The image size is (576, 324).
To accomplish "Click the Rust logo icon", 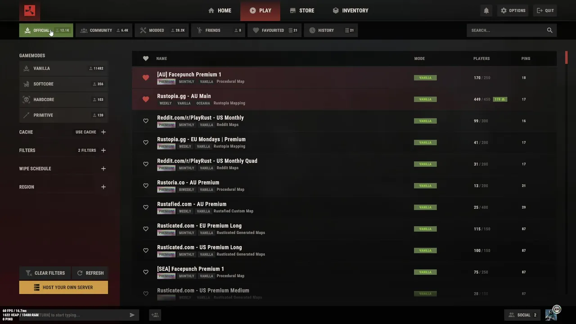I will [x=30, y=10].
